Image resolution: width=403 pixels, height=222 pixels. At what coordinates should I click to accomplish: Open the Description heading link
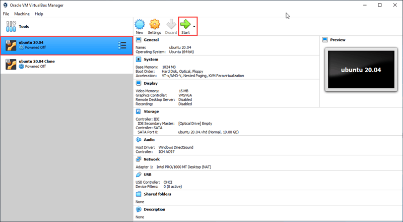[155, 209]
